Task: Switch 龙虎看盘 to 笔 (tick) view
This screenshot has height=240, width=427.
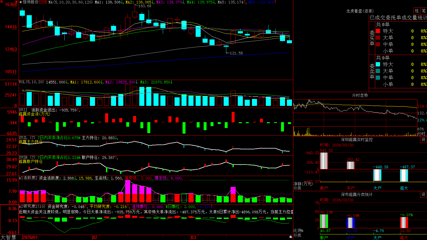Action: coord(424,11)
